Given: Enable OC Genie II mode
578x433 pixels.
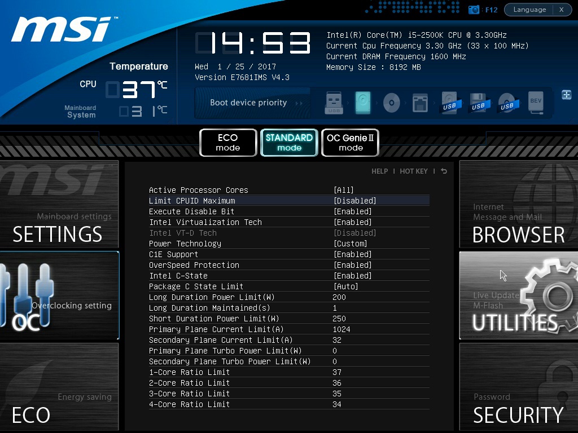Looking at the screenshot, I should tap(350, 143).
